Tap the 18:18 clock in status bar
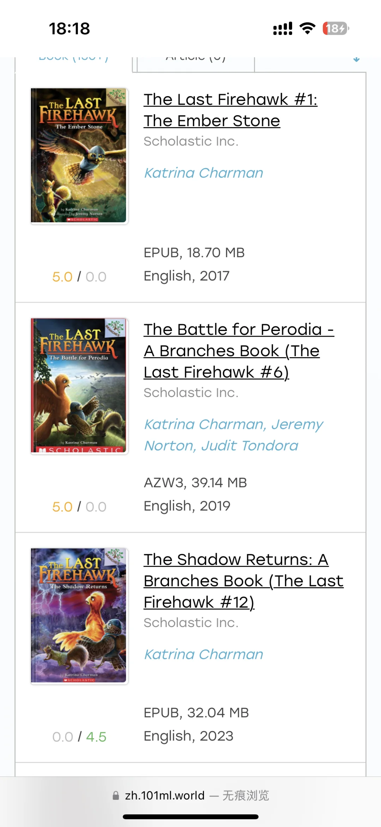The height and width of the screenshot is (827, 381). click(x=69, y=29)
